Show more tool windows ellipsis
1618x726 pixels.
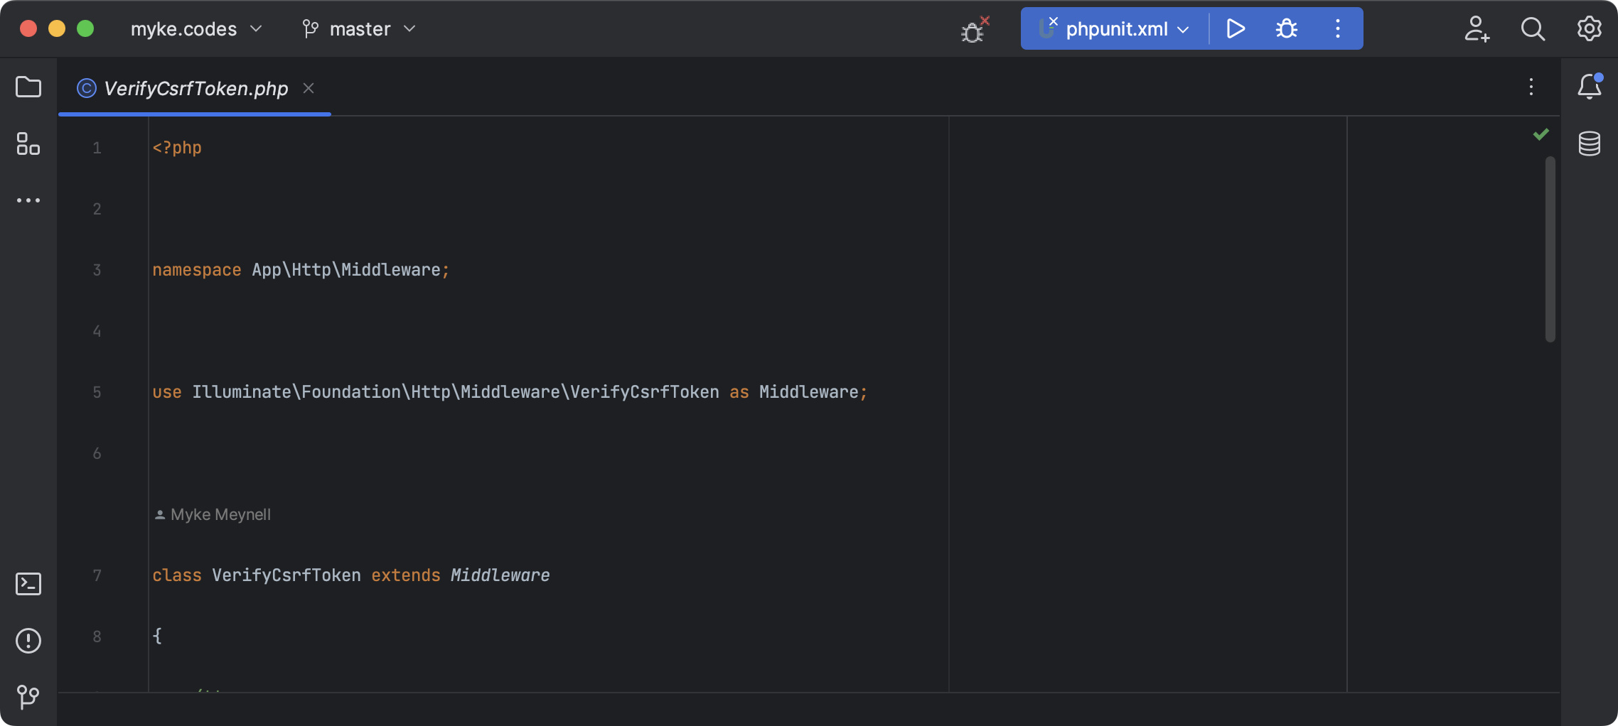[x=28, y=200]
